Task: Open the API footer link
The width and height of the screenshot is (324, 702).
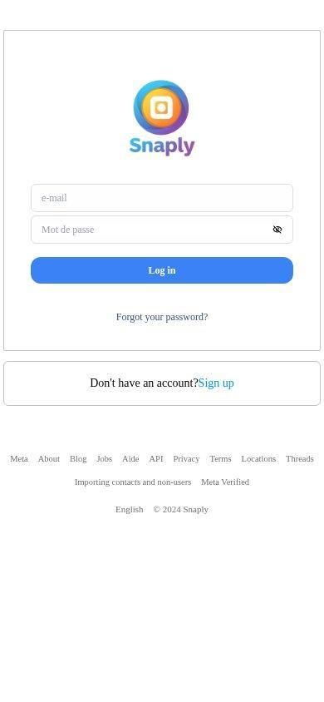Action: point(156,459)
